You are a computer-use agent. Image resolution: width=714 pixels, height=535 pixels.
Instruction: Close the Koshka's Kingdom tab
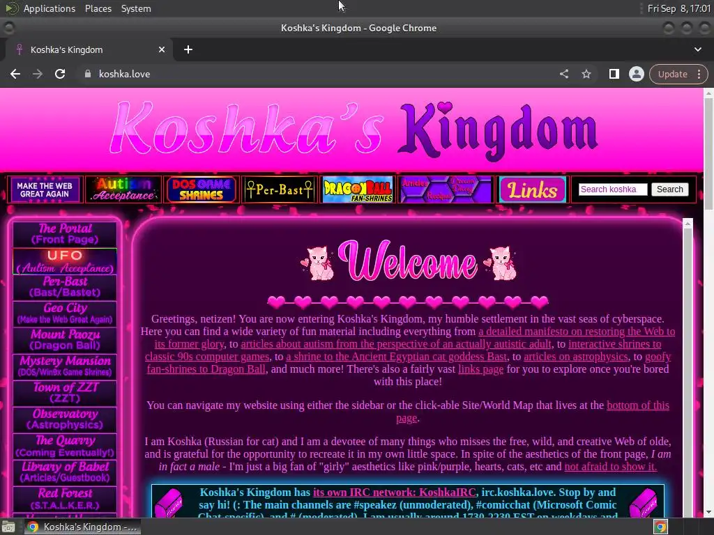click(x=162, y=49)
